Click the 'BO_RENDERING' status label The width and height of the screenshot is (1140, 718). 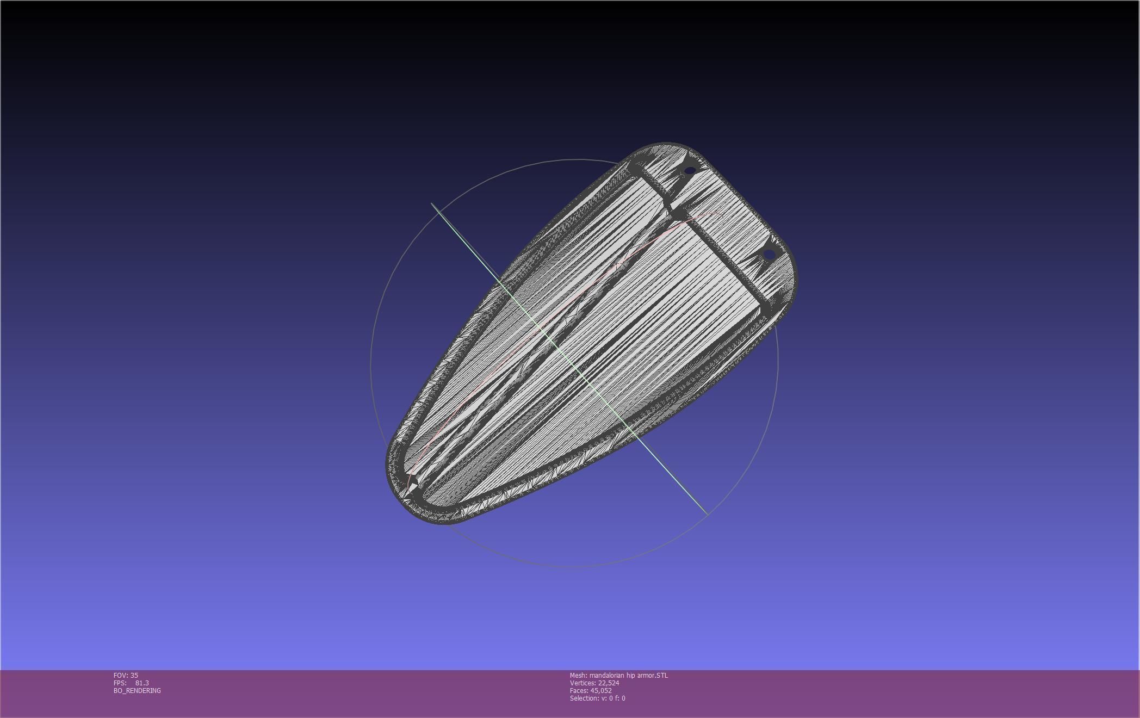pos(137,690)
